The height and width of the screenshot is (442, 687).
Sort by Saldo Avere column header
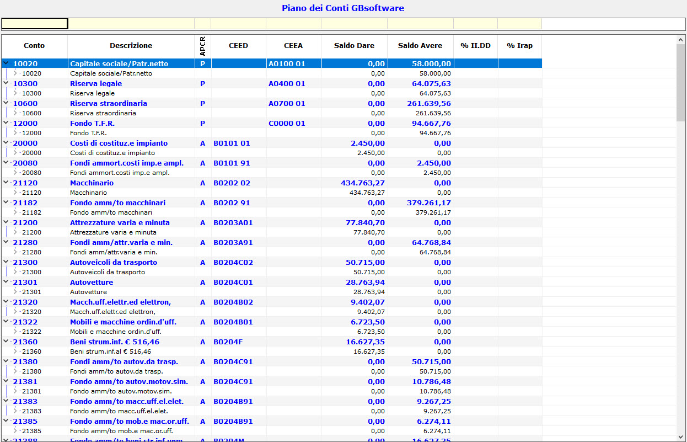420,46
